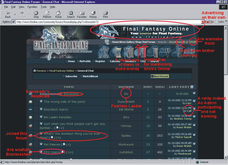Go to last post icon in Pet Peeves row

tap(194, 144)
